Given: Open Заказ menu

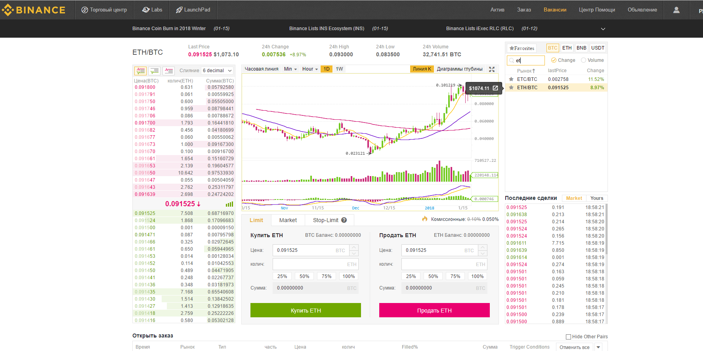Looking at the screenshot, I should 524,10.
